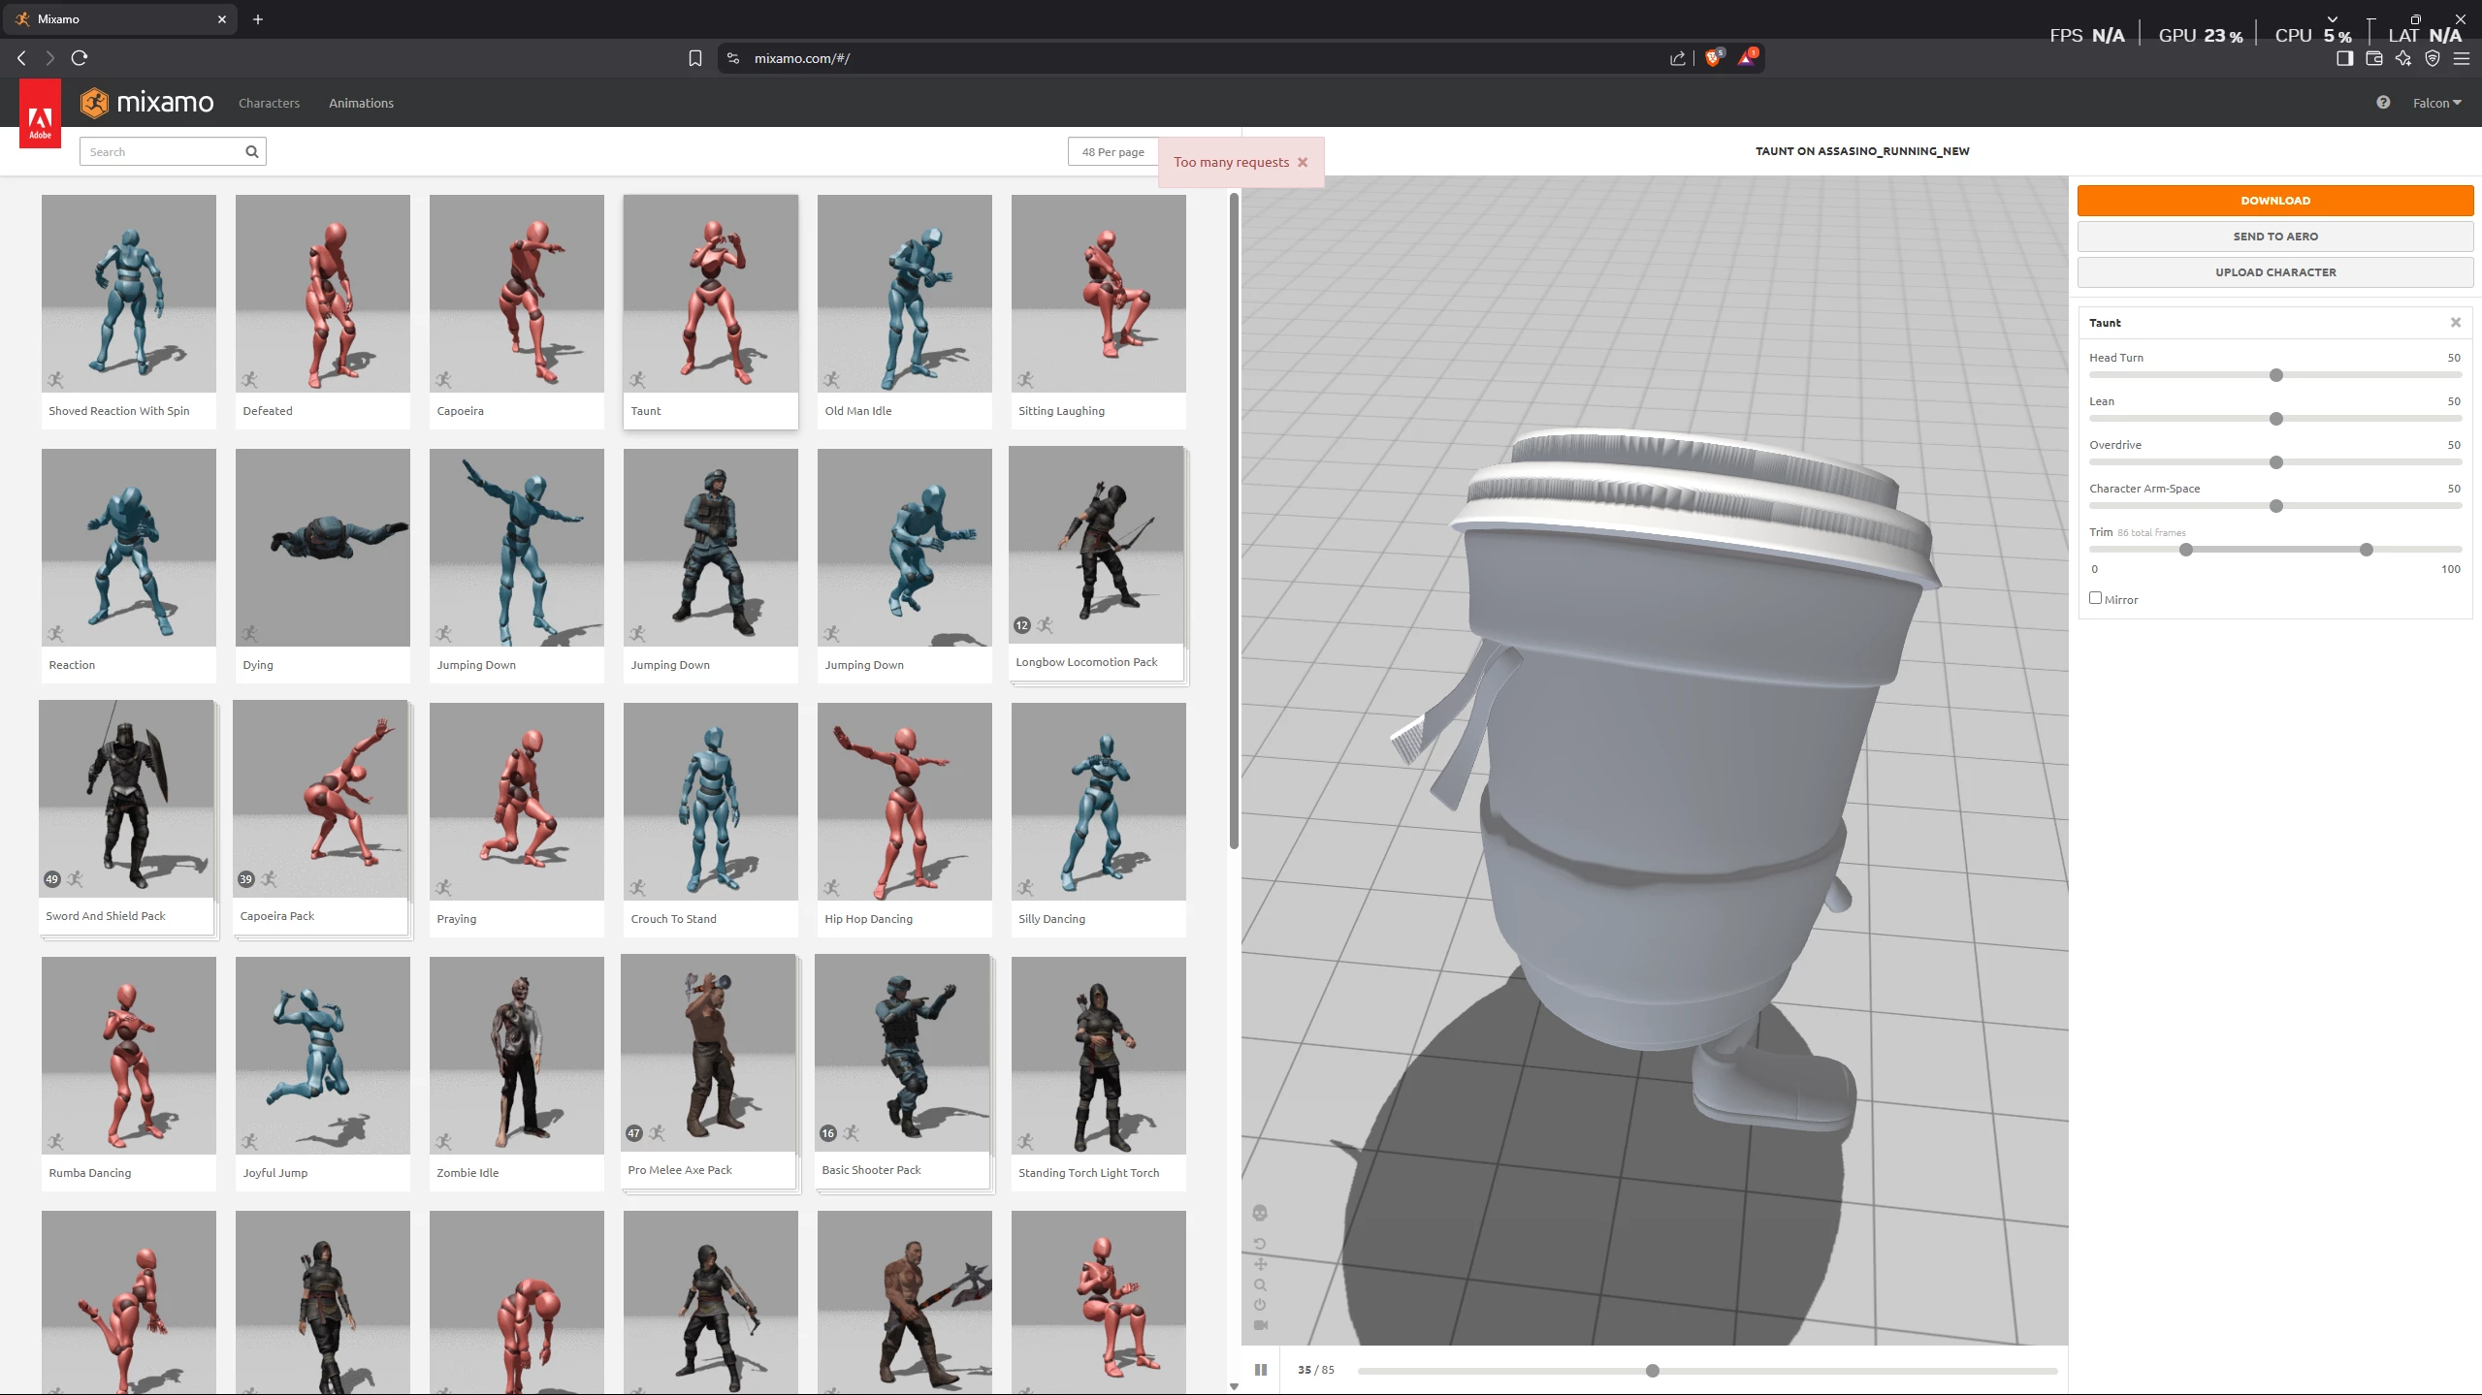Screen dimensions: 2482x1395
Task: Click the search magnifier in search box
Action: point(251,151)
